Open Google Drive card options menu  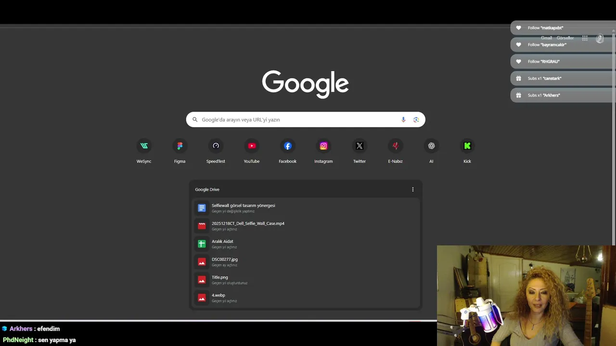coord(412,189)
